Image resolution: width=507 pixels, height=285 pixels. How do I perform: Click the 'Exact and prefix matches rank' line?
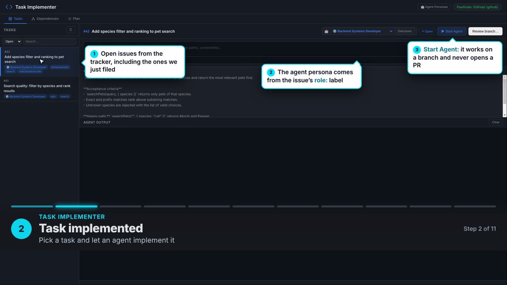click(x=130, y=100)
